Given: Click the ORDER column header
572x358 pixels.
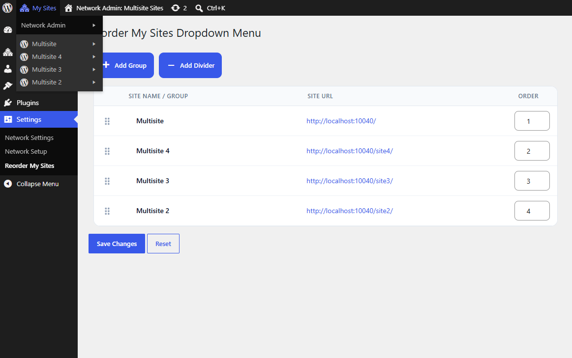Looking at the screenshot, I should 528,96.
